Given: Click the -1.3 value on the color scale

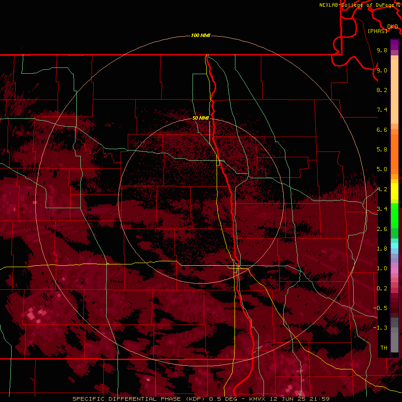Looking at the screenshot, I should (x=380, y=328).
